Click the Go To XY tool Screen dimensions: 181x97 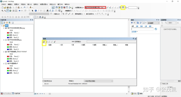pos(53,11)
